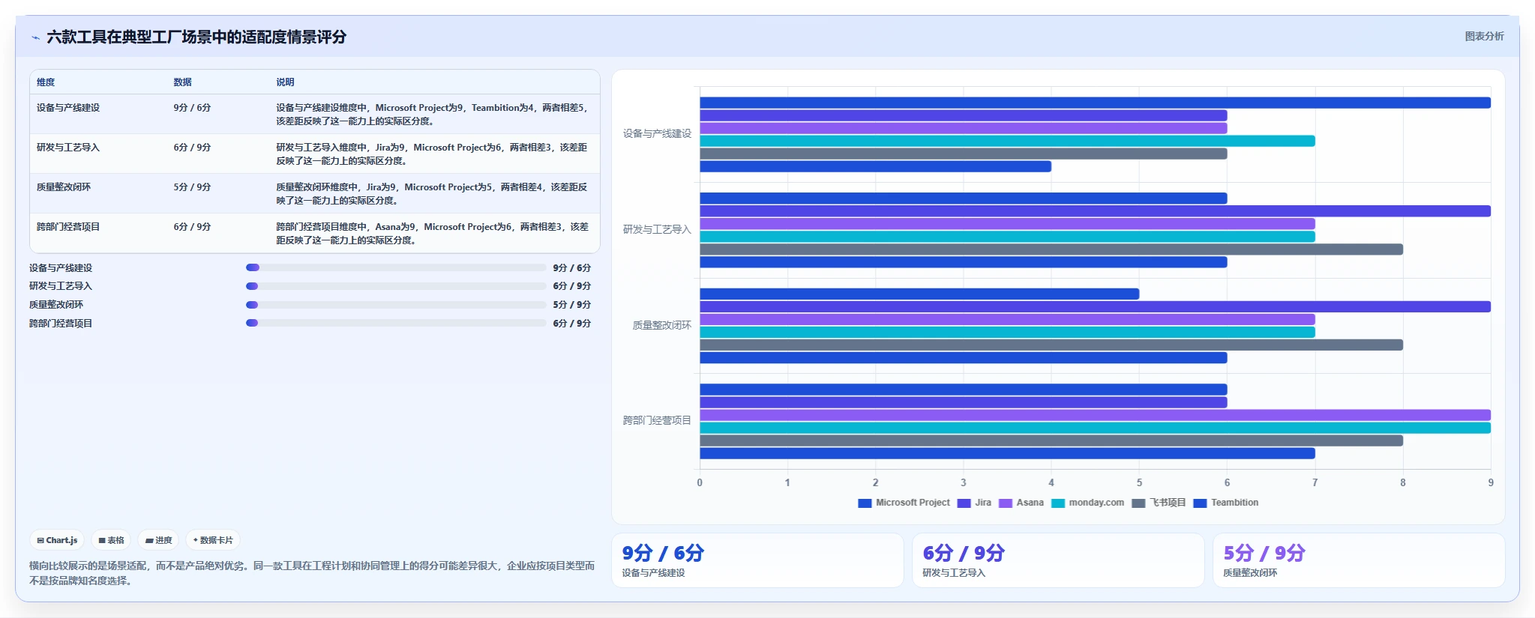Viewport: 1535px width, 618px height.
Task: Open the 5分 / 9分 质量整改闭环 card
Action: click(1359, 560)
